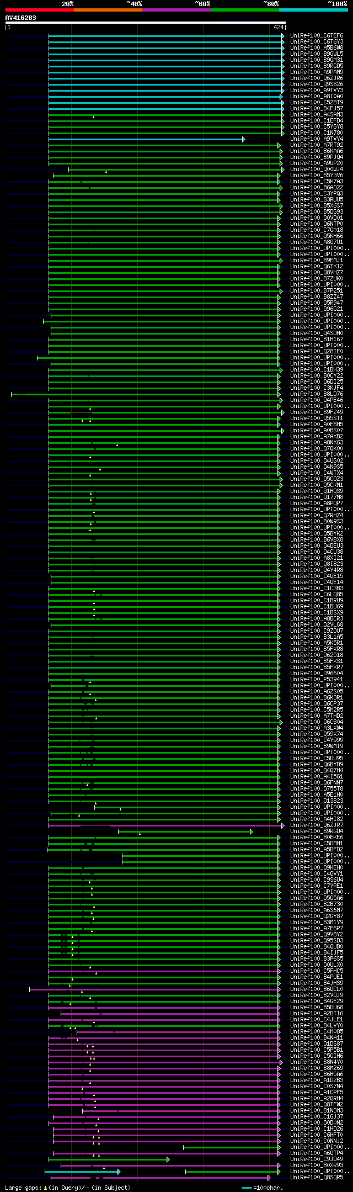Click label UniRef100_Q1DS87
353x1192 pixels.
tap(317, 1044)
